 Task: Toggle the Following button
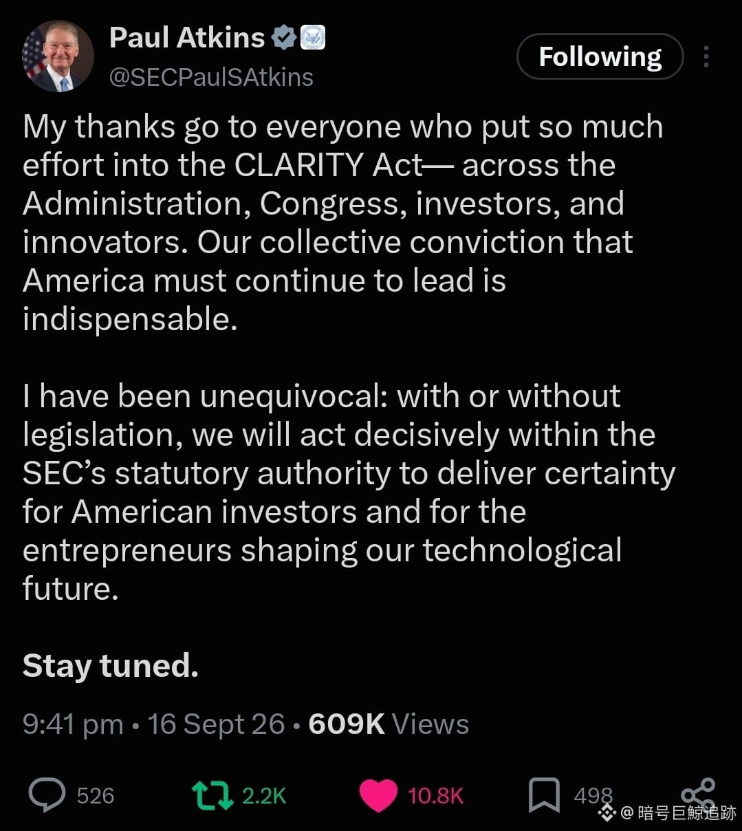tap(600, 56)
